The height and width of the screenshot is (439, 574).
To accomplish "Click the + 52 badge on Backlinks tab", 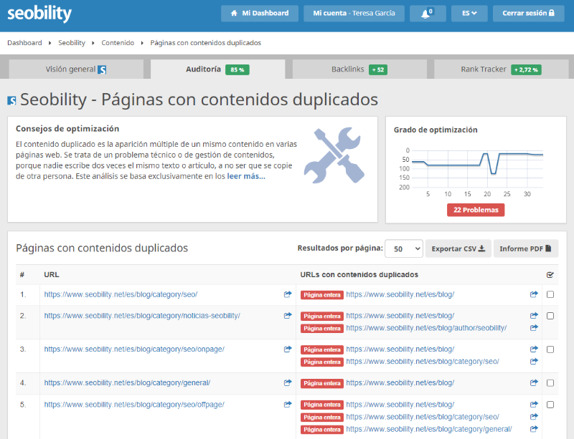I will (x=378, y=69).
